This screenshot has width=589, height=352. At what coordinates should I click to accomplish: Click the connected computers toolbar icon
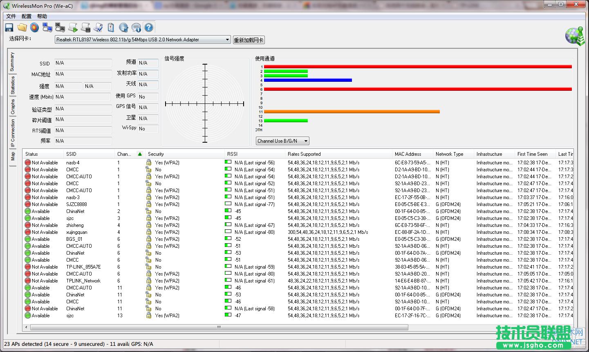point(47,27)
